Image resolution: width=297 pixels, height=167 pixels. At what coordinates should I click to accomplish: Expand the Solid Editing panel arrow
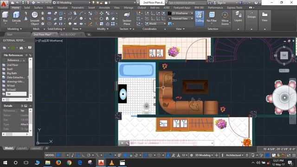pos(64,29)
